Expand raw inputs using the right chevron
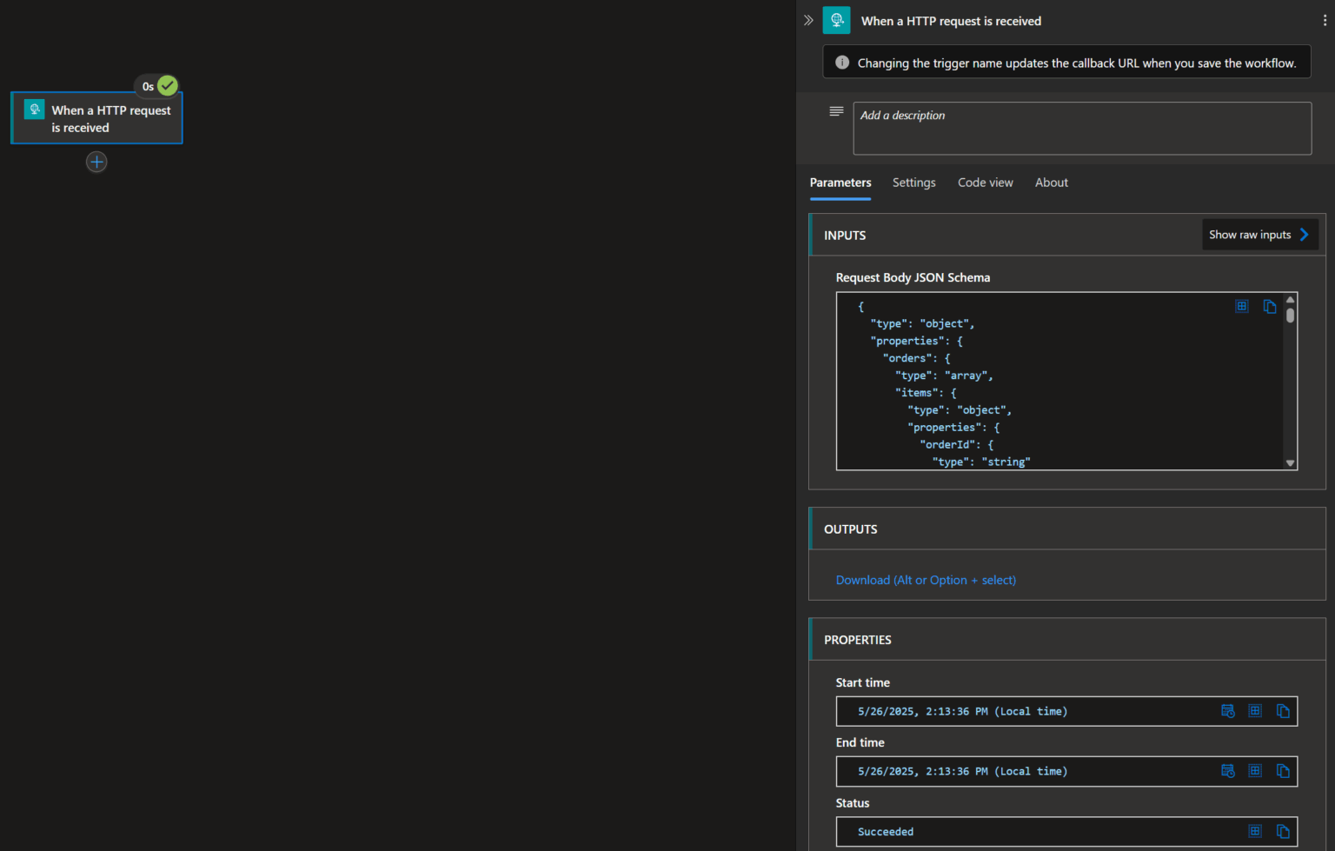 (x=1304, y=234)
